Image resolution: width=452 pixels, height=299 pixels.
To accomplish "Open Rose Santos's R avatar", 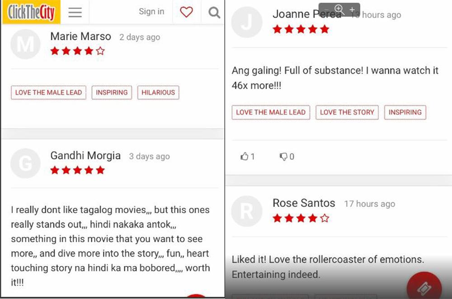I will point(247,211).
